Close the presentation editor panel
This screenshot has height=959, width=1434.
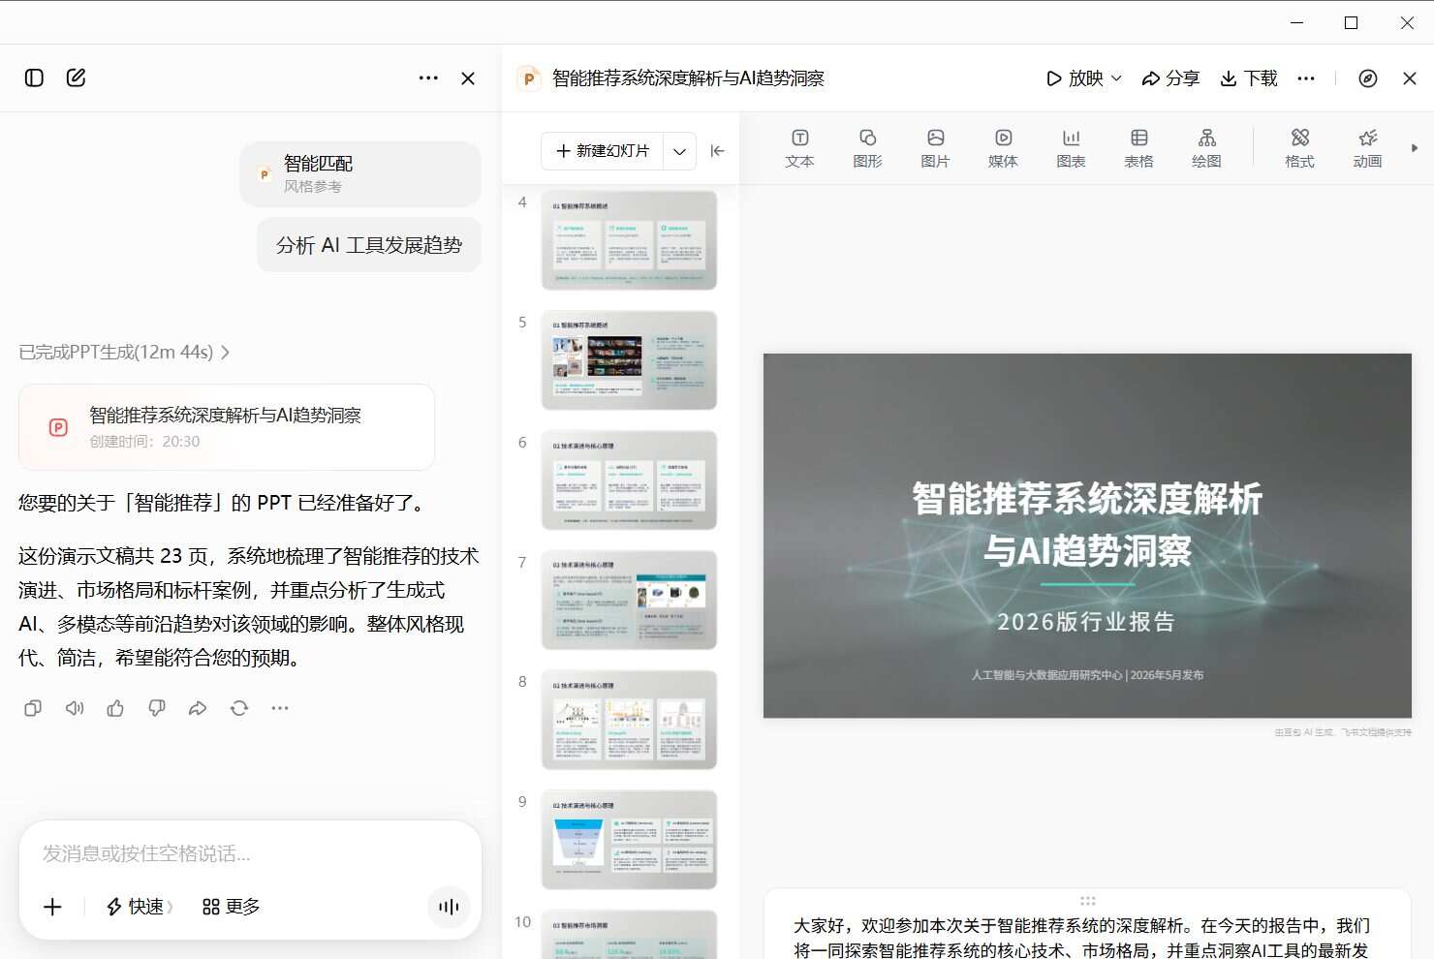[x=1410, y=78]
